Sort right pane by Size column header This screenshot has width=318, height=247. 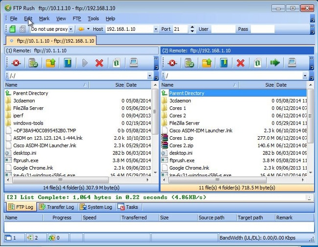[x=257, y=85]
